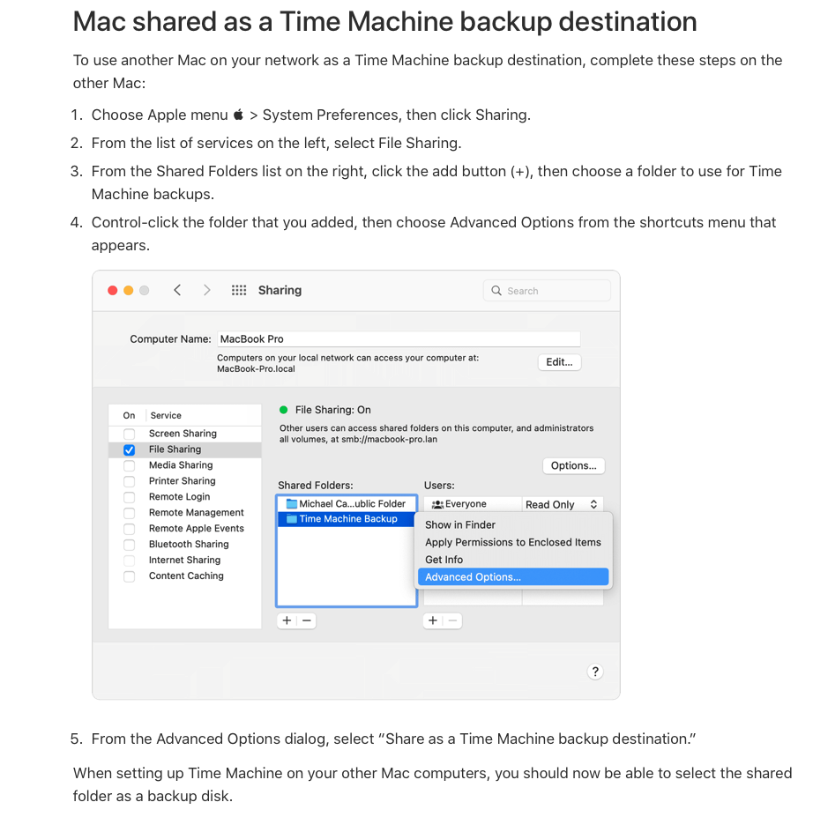This screenshot has width=813, height=817.
Task: Select Media Sharing service label
Action: [181, 464]
